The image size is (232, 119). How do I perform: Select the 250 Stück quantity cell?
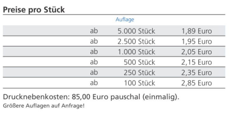[140, 72]
